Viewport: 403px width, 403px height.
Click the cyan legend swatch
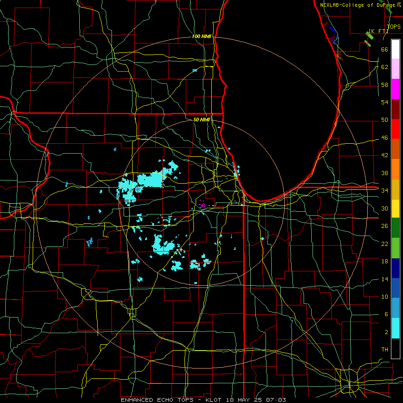pyautogui.click(x=395, y=328)
